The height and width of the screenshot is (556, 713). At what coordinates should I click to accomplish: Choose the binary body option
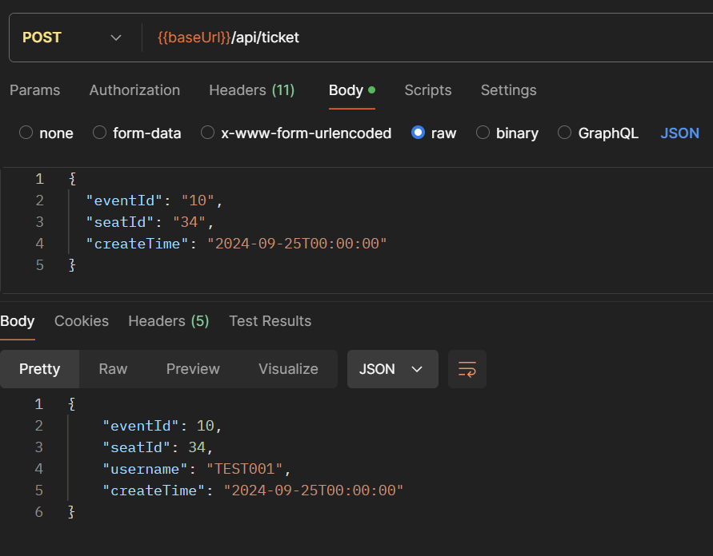(x=483, y=133)
